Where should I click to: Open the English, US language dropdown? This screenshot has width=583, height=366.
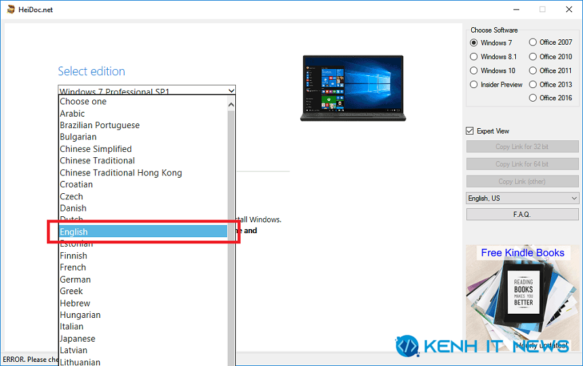523,198
